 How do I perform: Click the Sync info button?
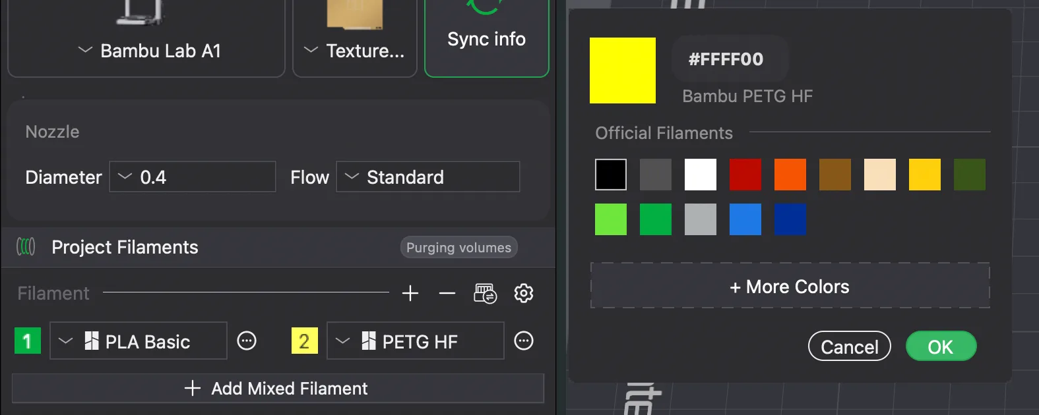(x=487, y=38)
